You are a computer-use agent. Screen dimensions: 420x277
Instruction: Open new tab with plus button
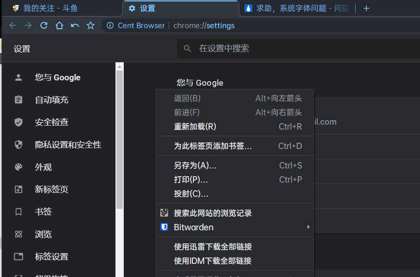pyautogui.click(x=366, y=8)
